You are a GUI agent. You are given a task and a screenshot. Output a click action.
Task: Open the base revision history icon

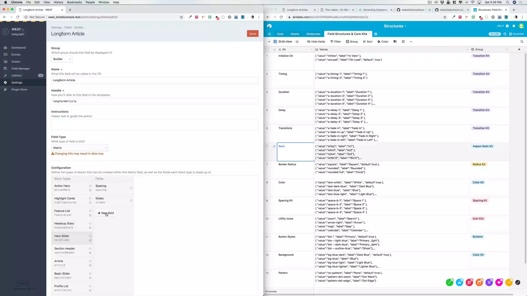pyautogui.click(x=505, y=34)
